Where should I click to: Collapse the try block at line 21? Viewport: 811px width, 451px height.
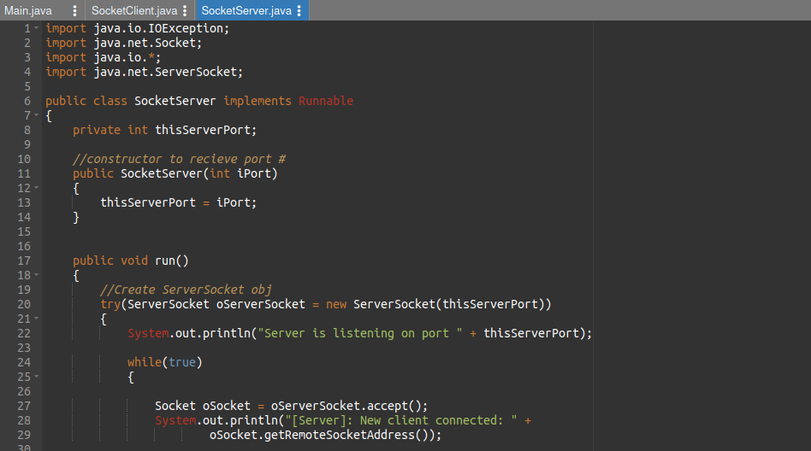pyautogui.click(x=37, y=319)
